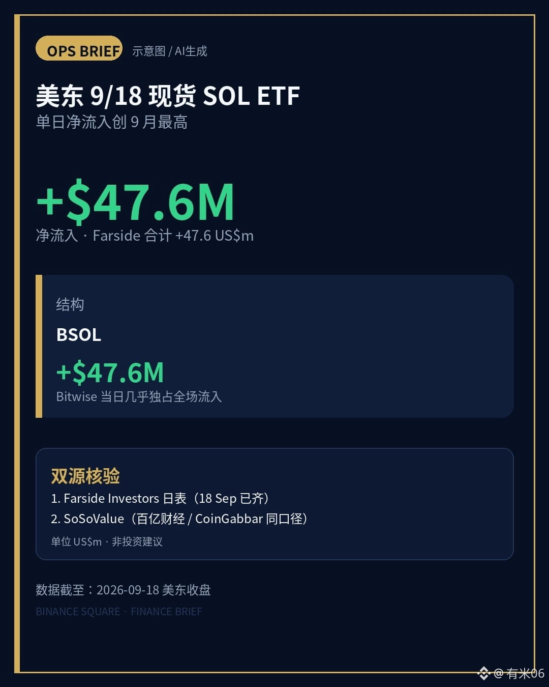Click the BINANCE SQUARE footer text
The image size is (549, 687).
[78, 612]
